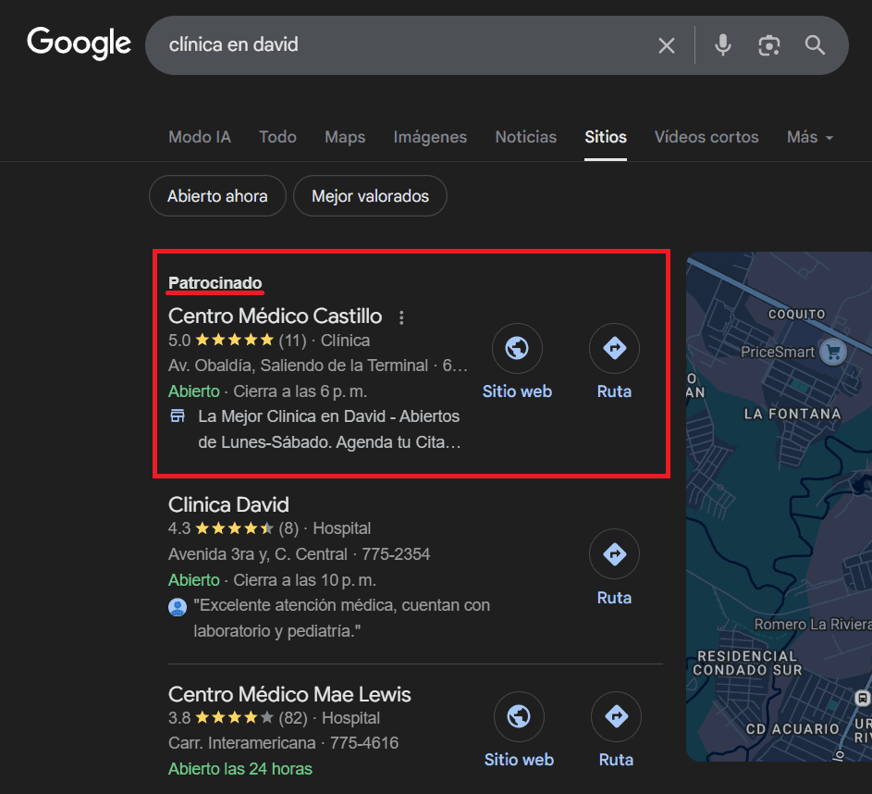Clear the search query with the X icon
Viewport: 872px width, 794px height.
coord(667,44)
